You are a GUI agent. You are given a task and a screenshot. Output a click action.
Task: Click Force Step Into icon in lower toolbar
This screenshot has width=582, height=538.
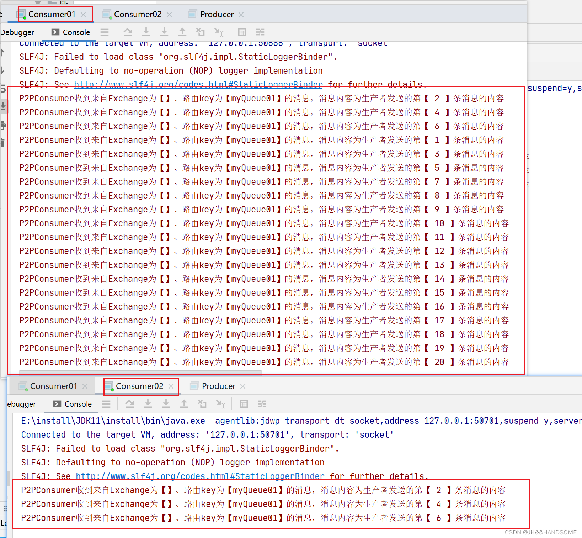pyautogui.click(x=166, y=404)
